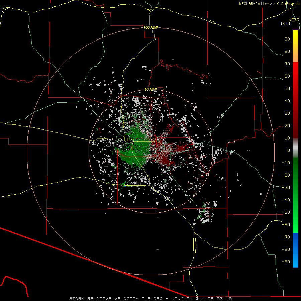Viewport: 301px width, 301px height.
Task: Click the 20 value on velocity scale
Action: [x=287, y=125]
